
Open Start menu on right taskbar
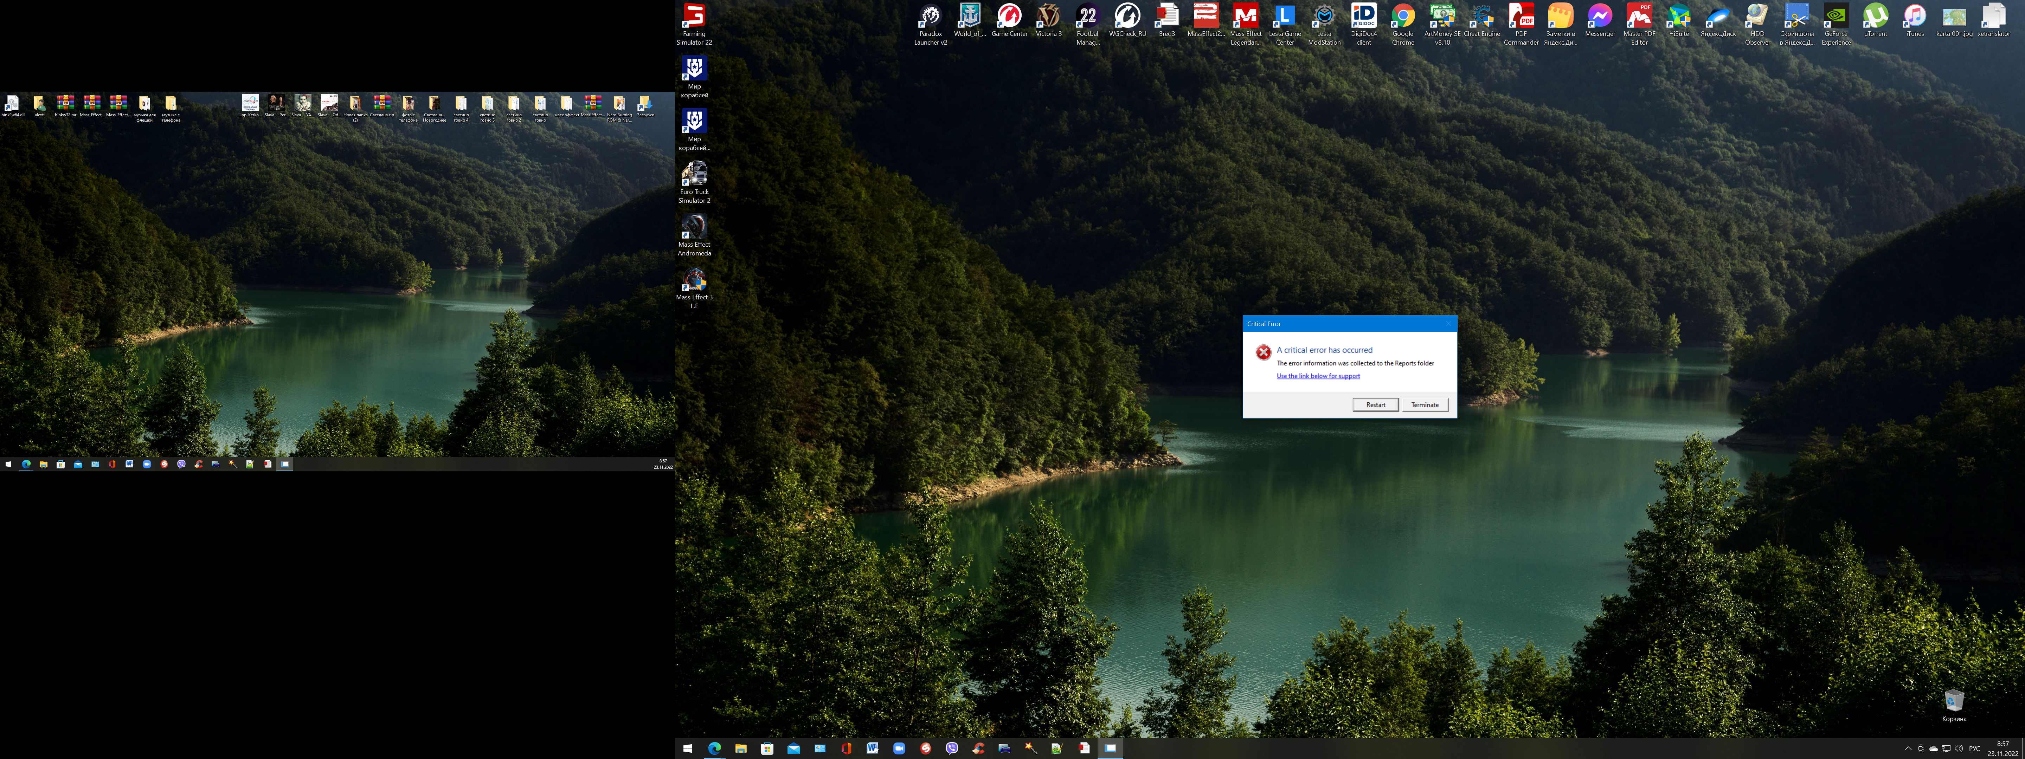(x=688, y=749)
